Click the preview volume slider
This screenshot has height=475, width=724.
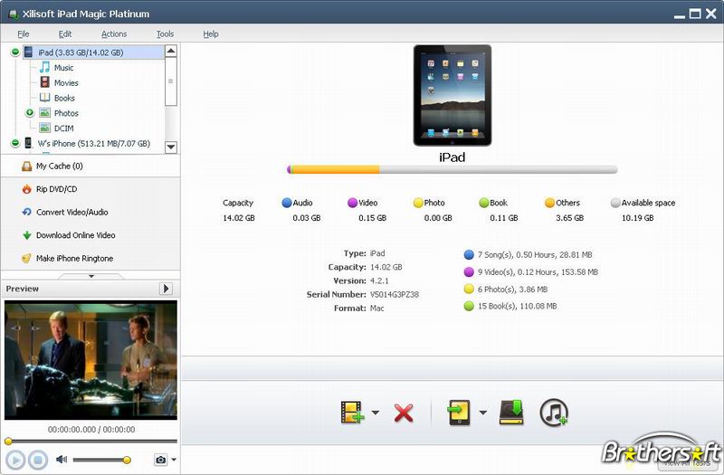100,460
